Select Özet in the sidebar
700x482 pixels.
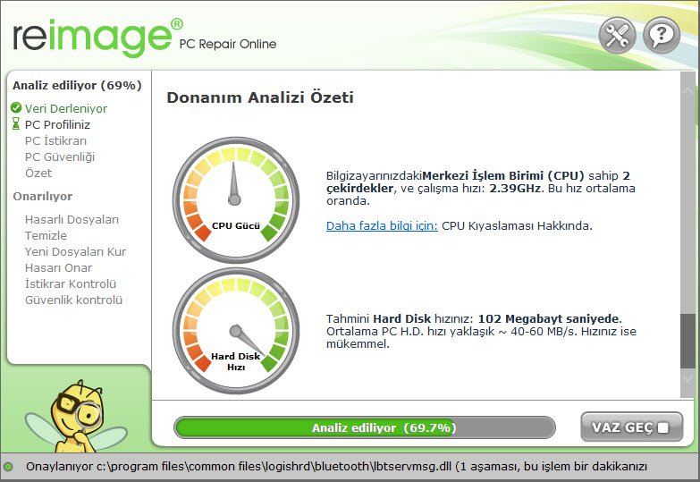coord(38,173)
